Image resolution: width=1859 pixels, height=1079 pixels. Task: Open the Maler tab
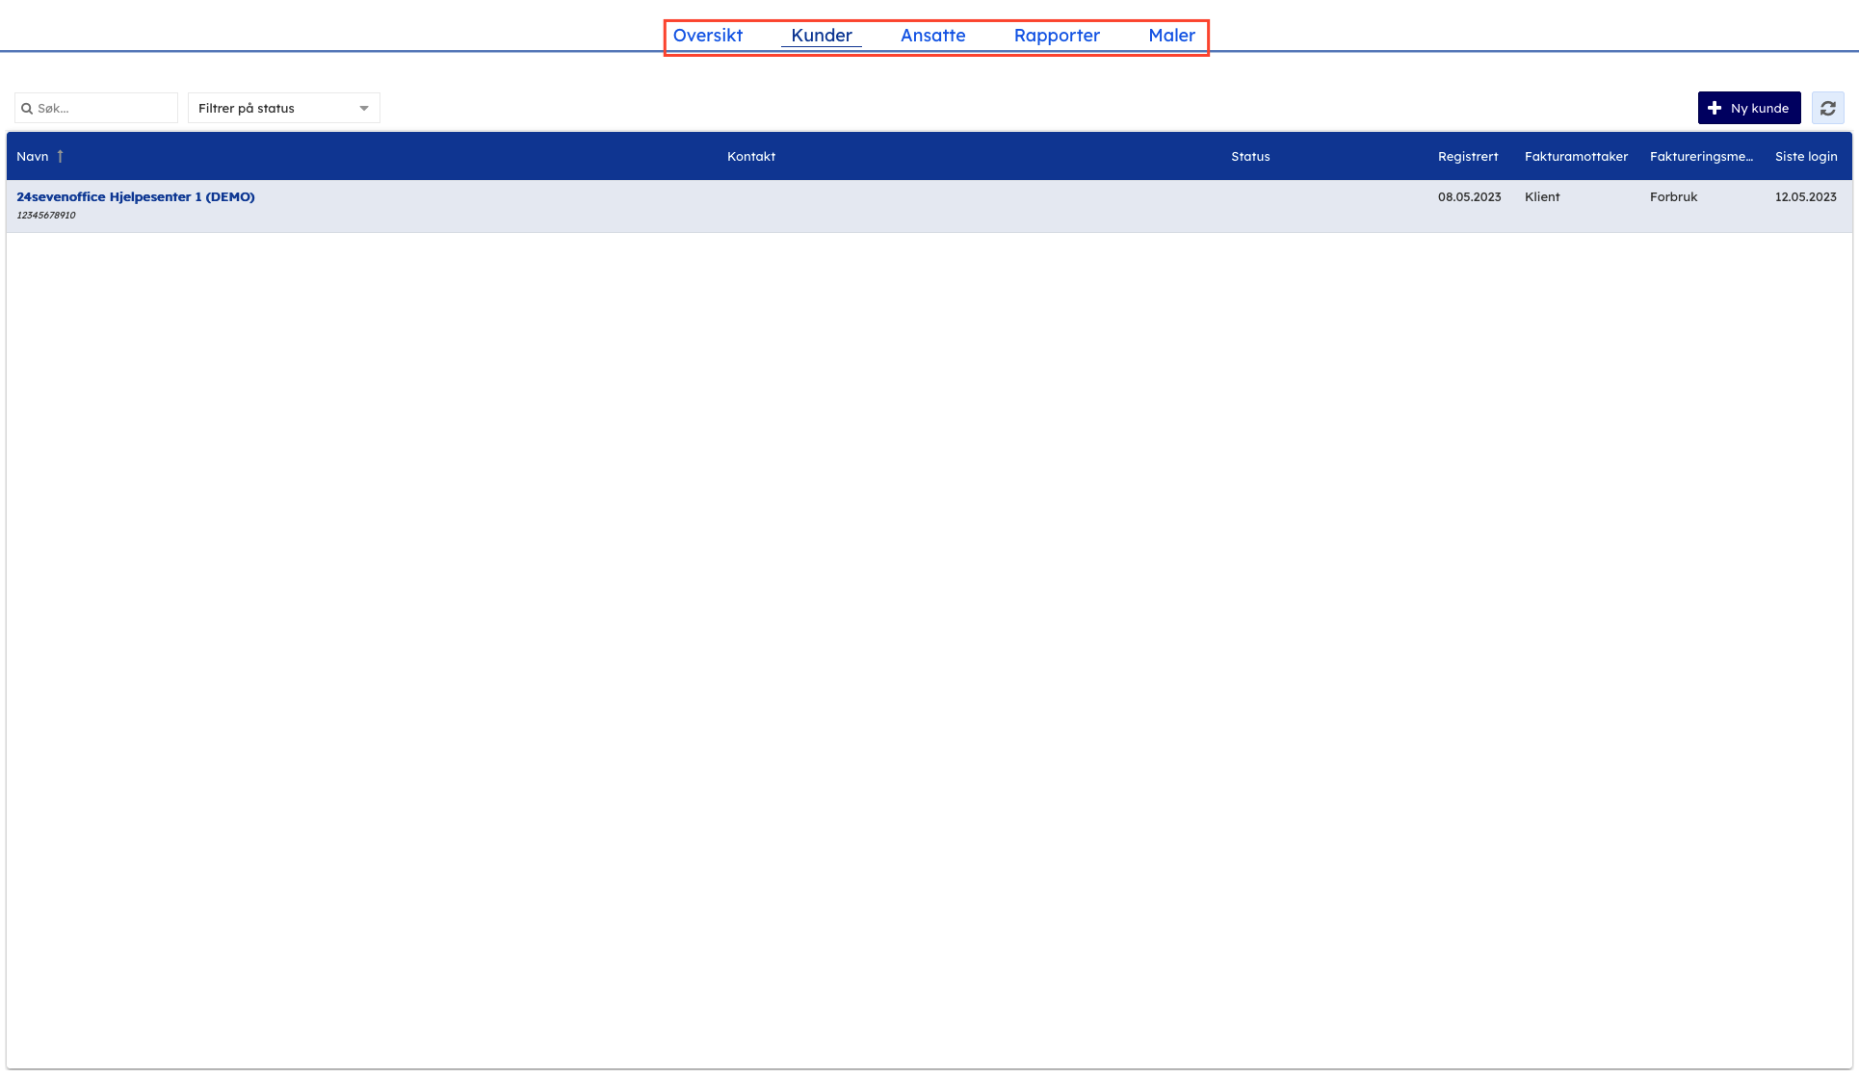pyautogui.click(x=1170, y=36)
